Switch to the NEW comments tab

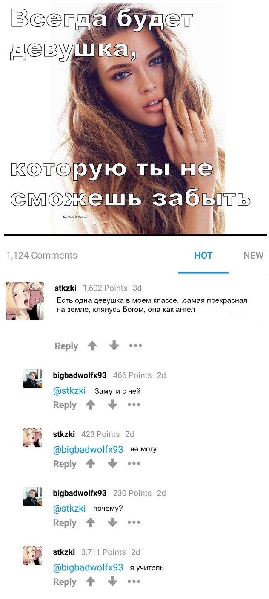(253, 256)
